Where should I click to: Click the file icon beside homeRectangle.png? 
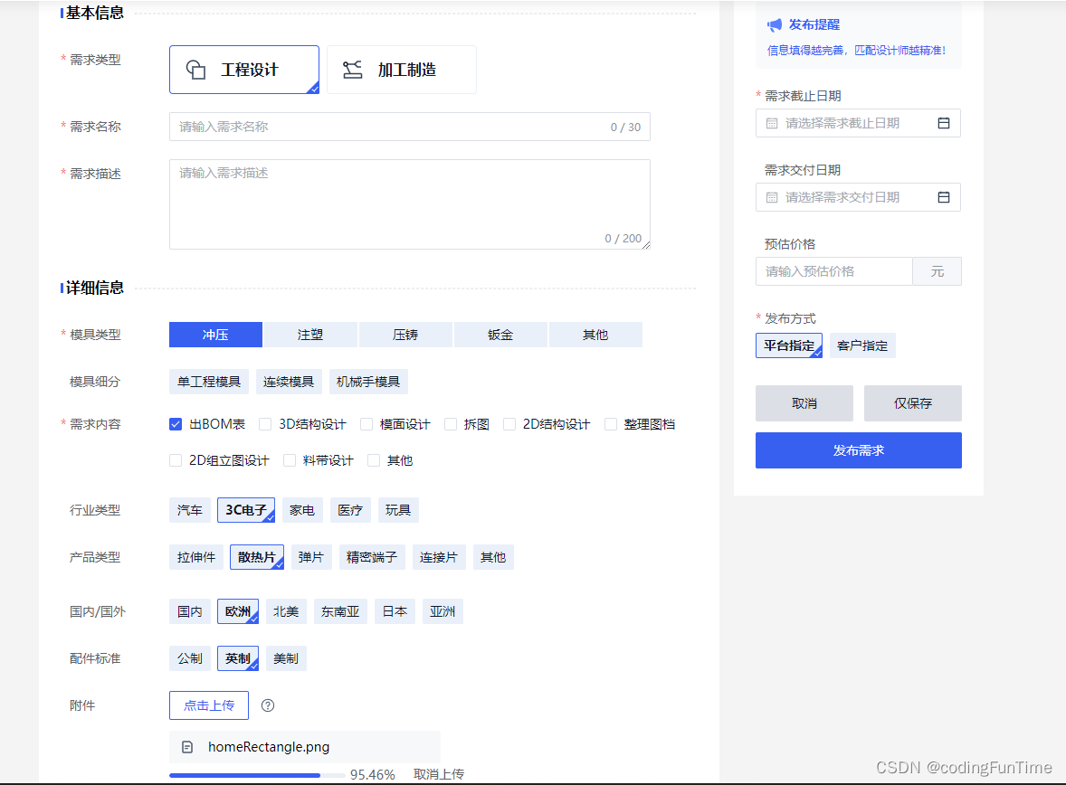[187, 747]
